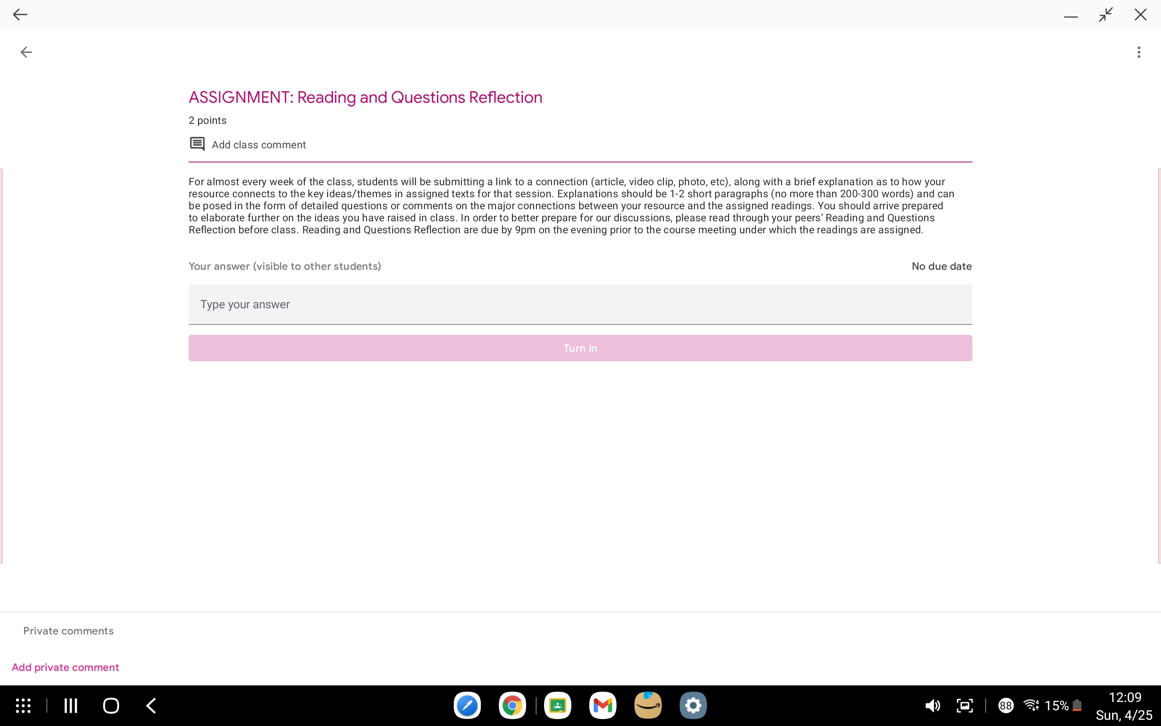Click the top window back arrow

(20, 15)
